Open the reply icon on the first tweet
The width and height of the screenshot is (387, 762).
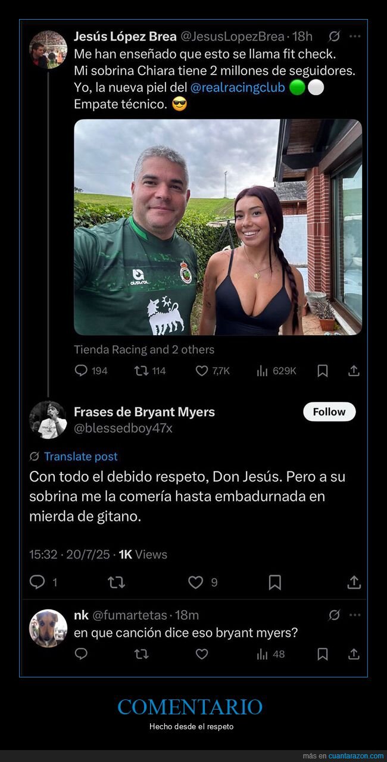(80, 370)
